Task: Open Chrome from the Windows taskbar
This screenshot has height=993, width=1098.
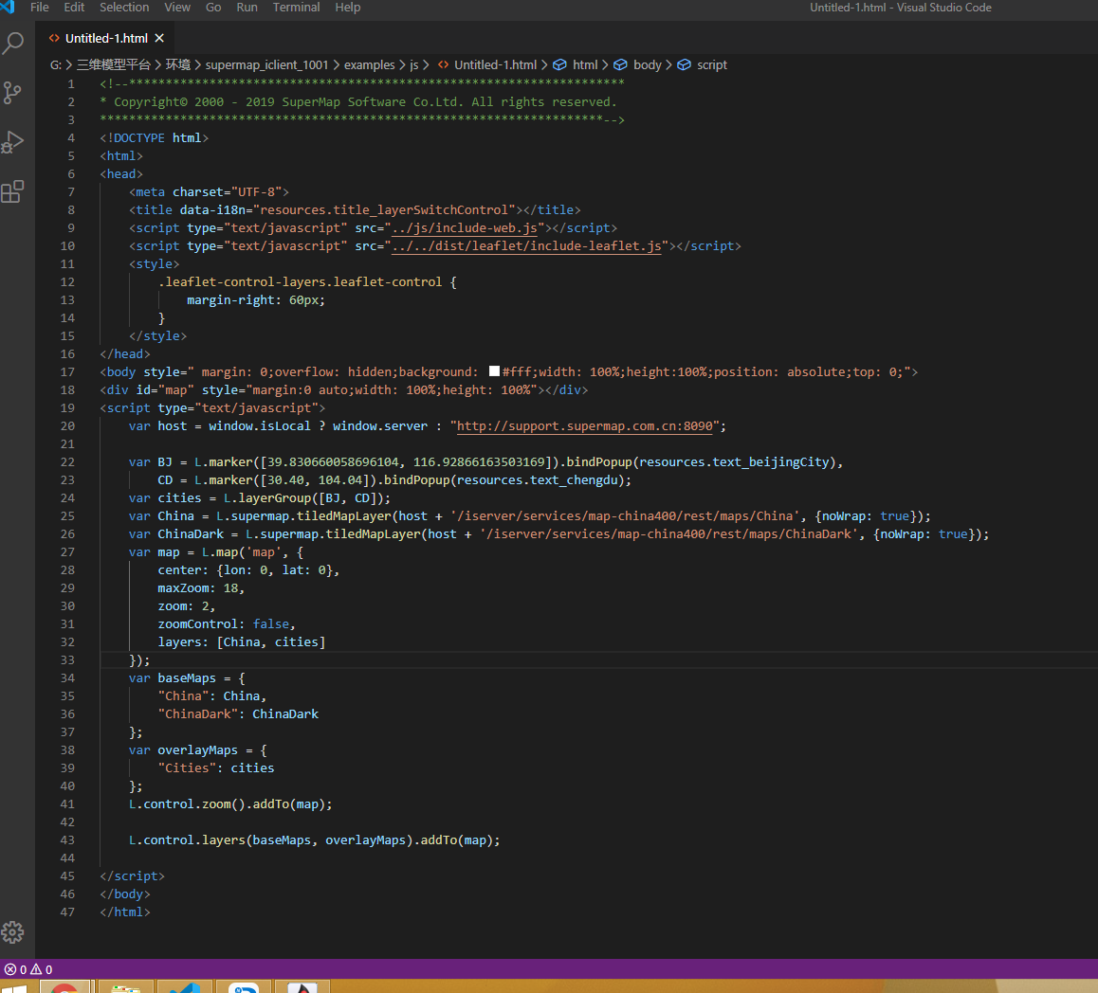Action: (64, 986)
